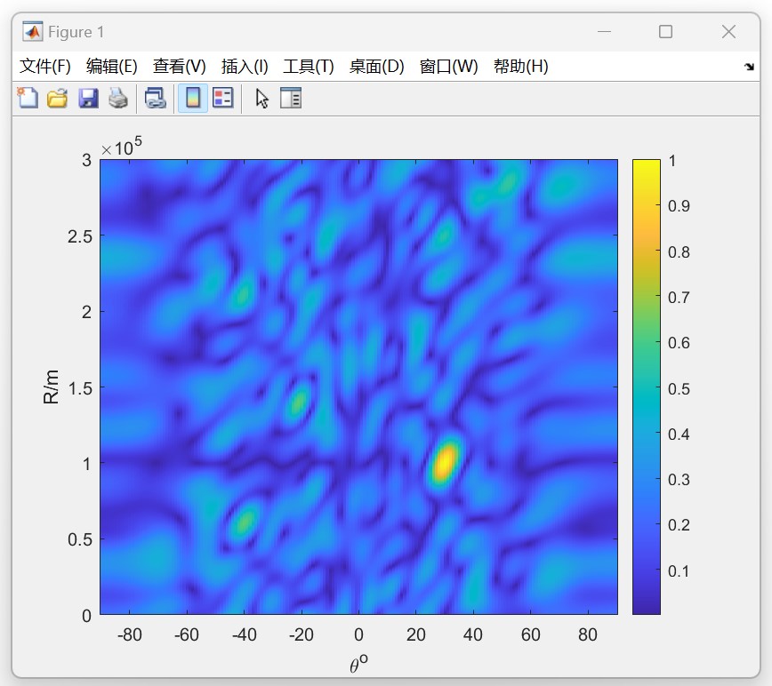Open the 窗口(W) menu
Screen dimensions: 772x686
pos(448,67)
